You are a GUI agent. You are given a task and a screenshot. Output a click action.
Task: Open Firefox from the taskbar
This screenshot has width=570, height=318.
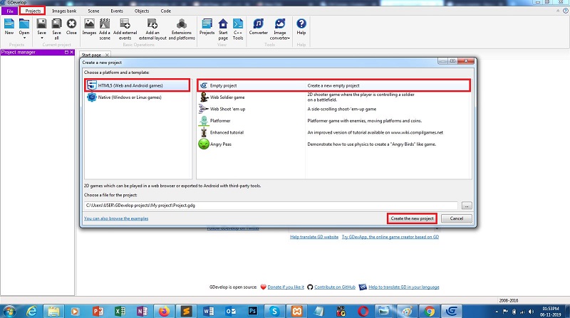pos(164,311)
